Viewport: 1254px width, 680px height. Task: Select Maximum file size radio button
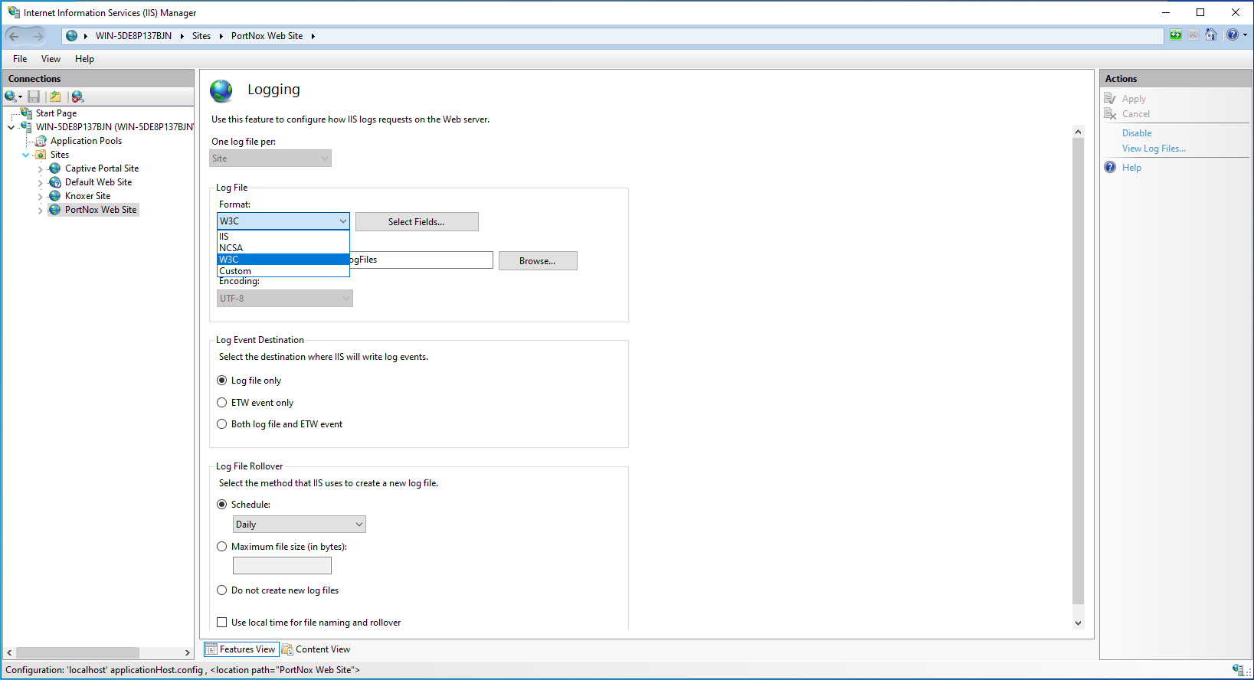pyautogui.click(x=222, y=547)
